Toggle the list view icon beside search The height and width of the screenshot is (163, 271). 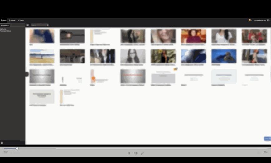[27, 25]
